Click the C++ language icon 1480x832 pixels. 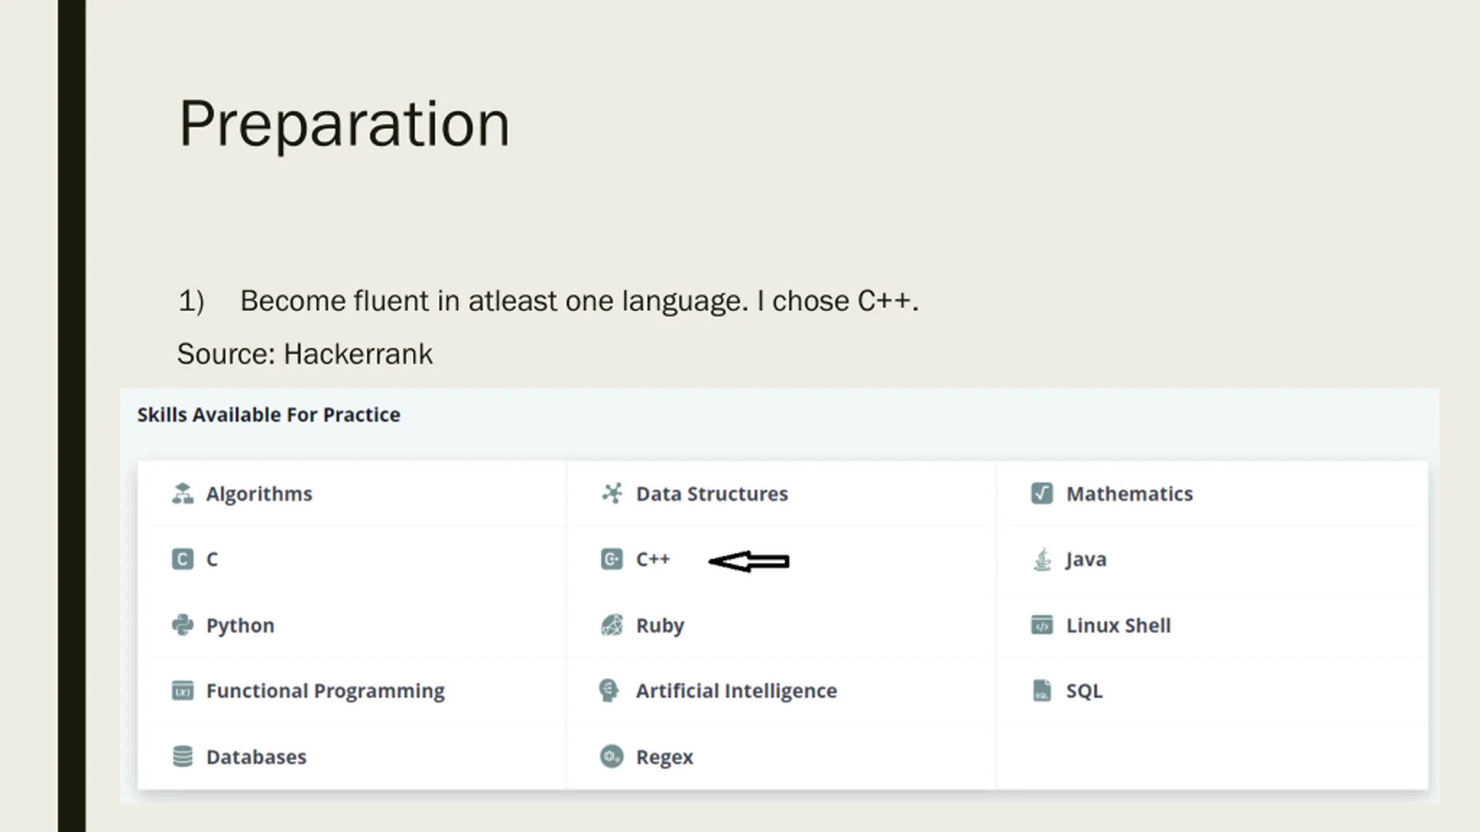[612, 559]
